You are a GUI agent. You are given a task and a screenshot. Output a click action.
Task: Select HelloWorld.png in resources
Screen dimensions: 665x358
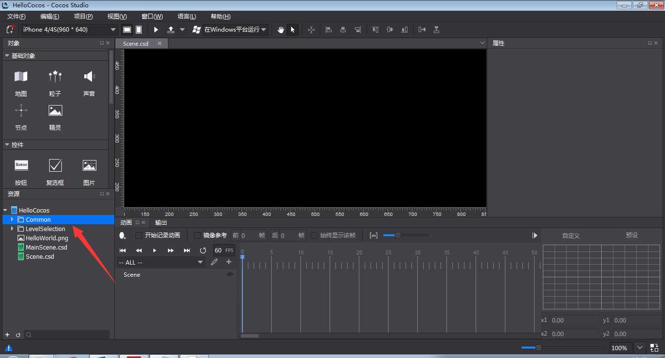click(x=43, y=238)
